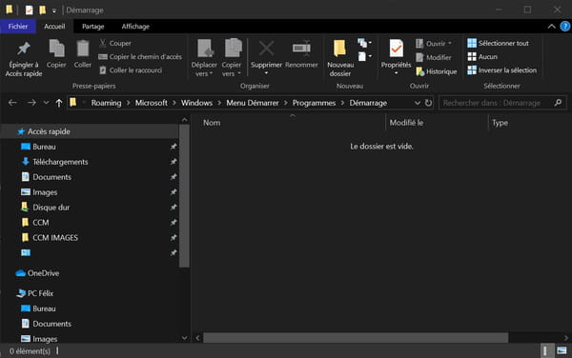Click Modifier in the Ouvrir group
This screenshot has height=358, width=572.
click(x=434, y=57)
